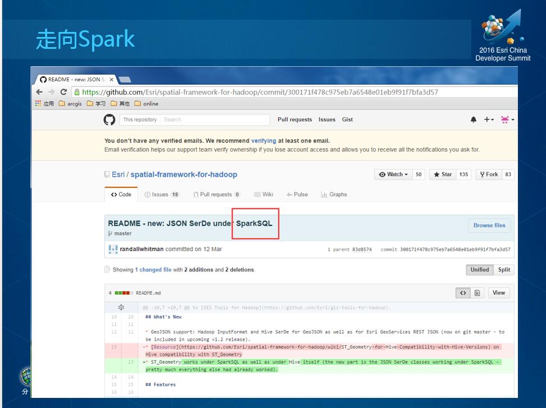The image size is (546, 408).
Task: Click the browser forward arrow
Action: pyautogui.click(x=52, y=92)
